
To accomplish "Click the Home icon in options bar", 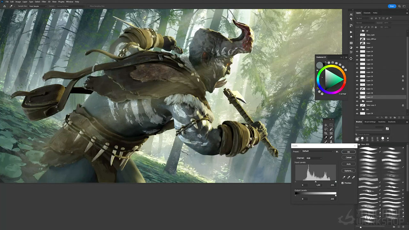I will coord(4,6).
